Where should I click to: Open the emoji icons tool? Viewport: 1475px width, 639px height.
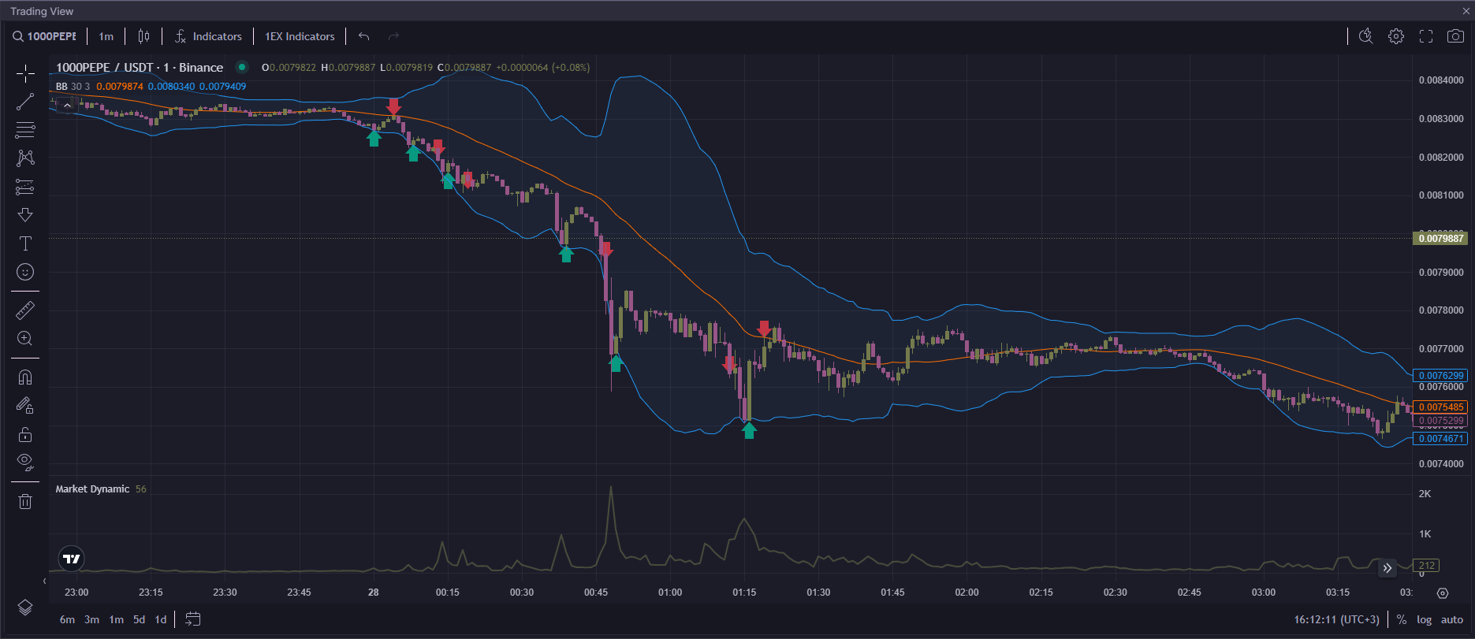click(25, 272)
